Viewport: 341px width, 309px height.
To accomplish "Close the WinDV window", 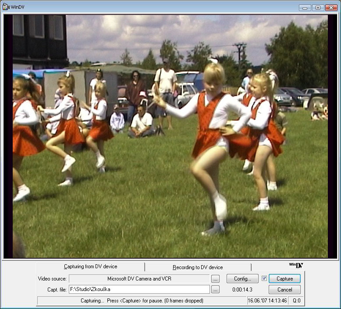I will [331, 8].
